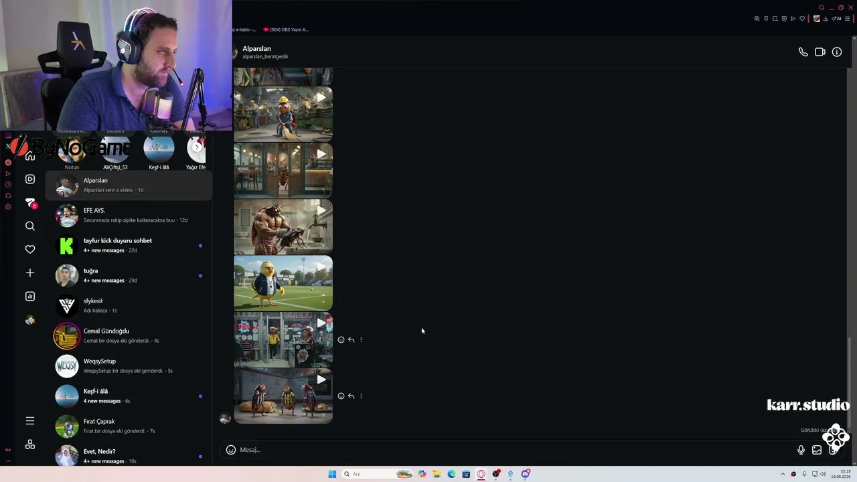
Task: React with emoji to the last video
Action: [x=341, y=396]
